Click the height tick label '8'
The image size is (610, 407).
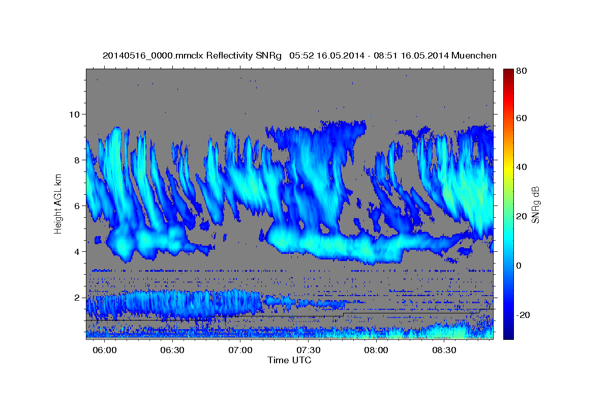78,160
